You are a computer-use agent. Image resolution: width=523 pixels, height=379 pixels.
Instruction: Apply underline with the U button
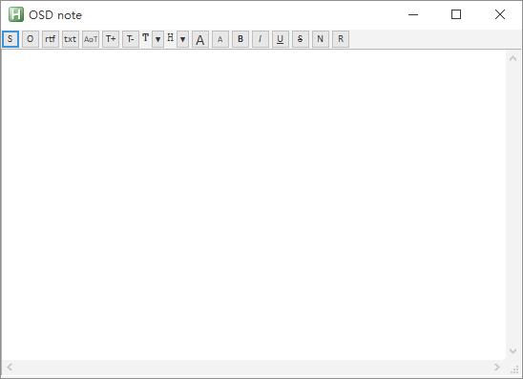[281, 39]
